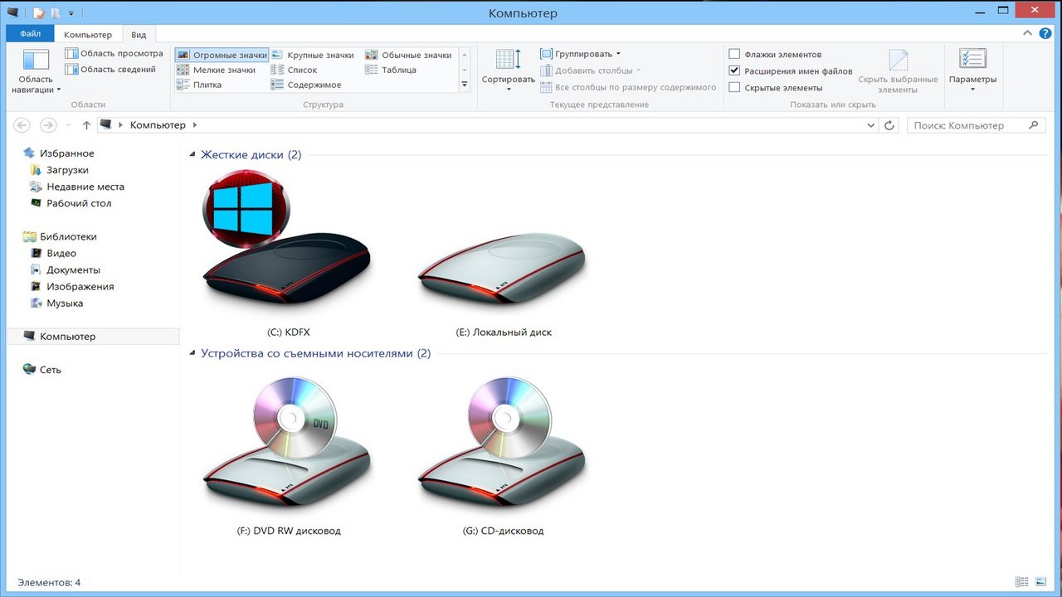Toggle Область просмотра preview pane
Screen dimensions: 1062x597
(114, 54)
